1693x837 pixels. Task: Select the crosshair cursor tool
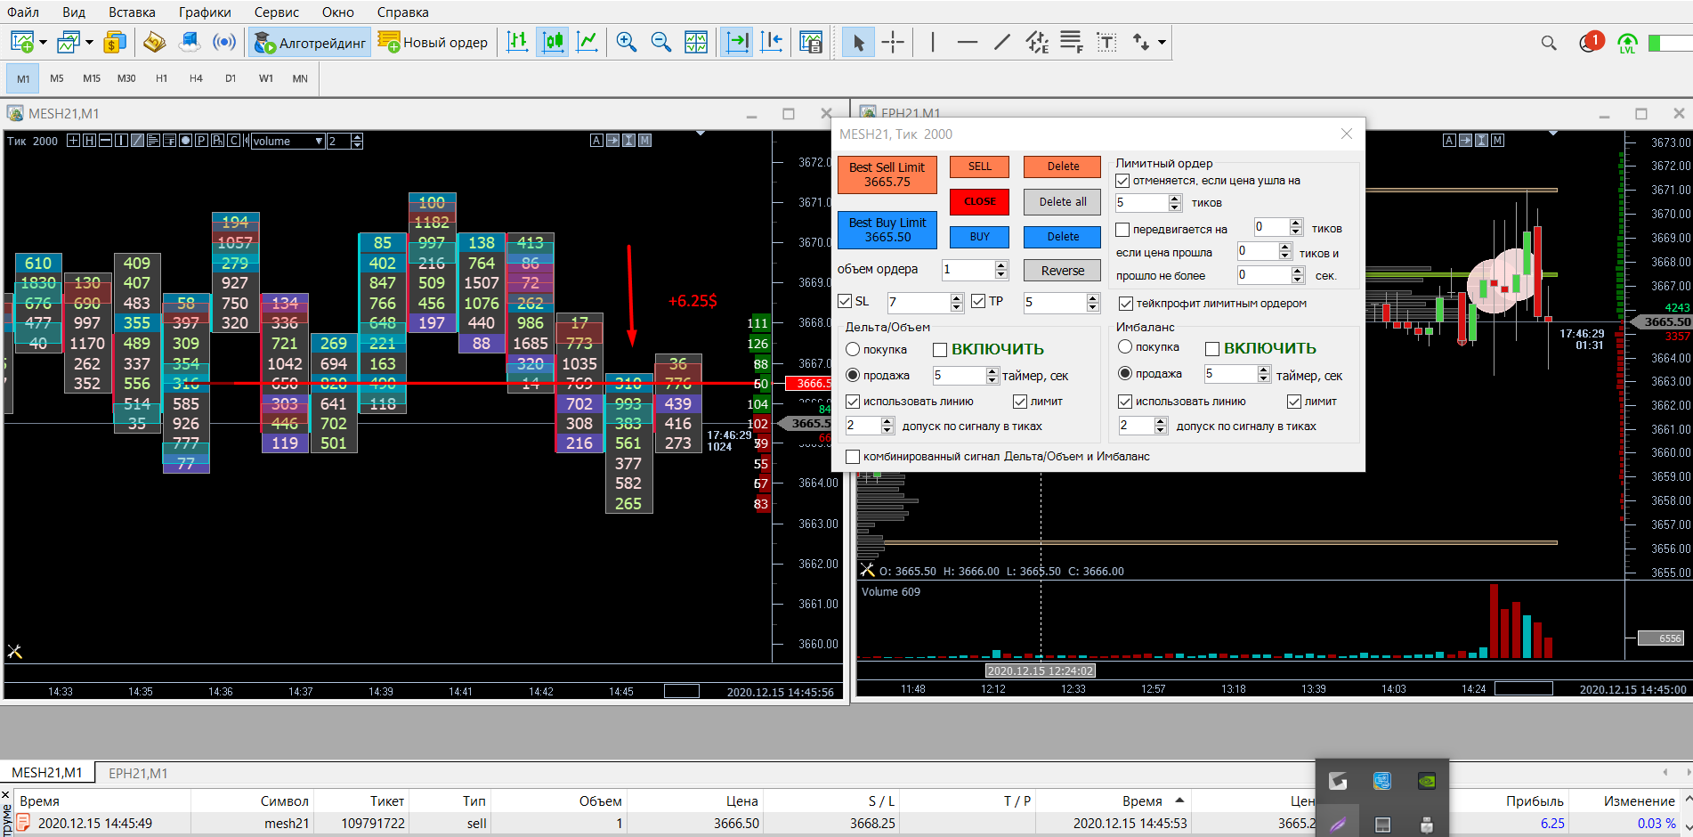892,42
